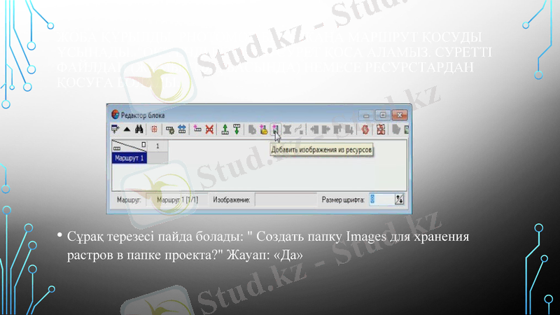Click the Изображение label in status bar
Screen dimensions: 560x315
232,200
